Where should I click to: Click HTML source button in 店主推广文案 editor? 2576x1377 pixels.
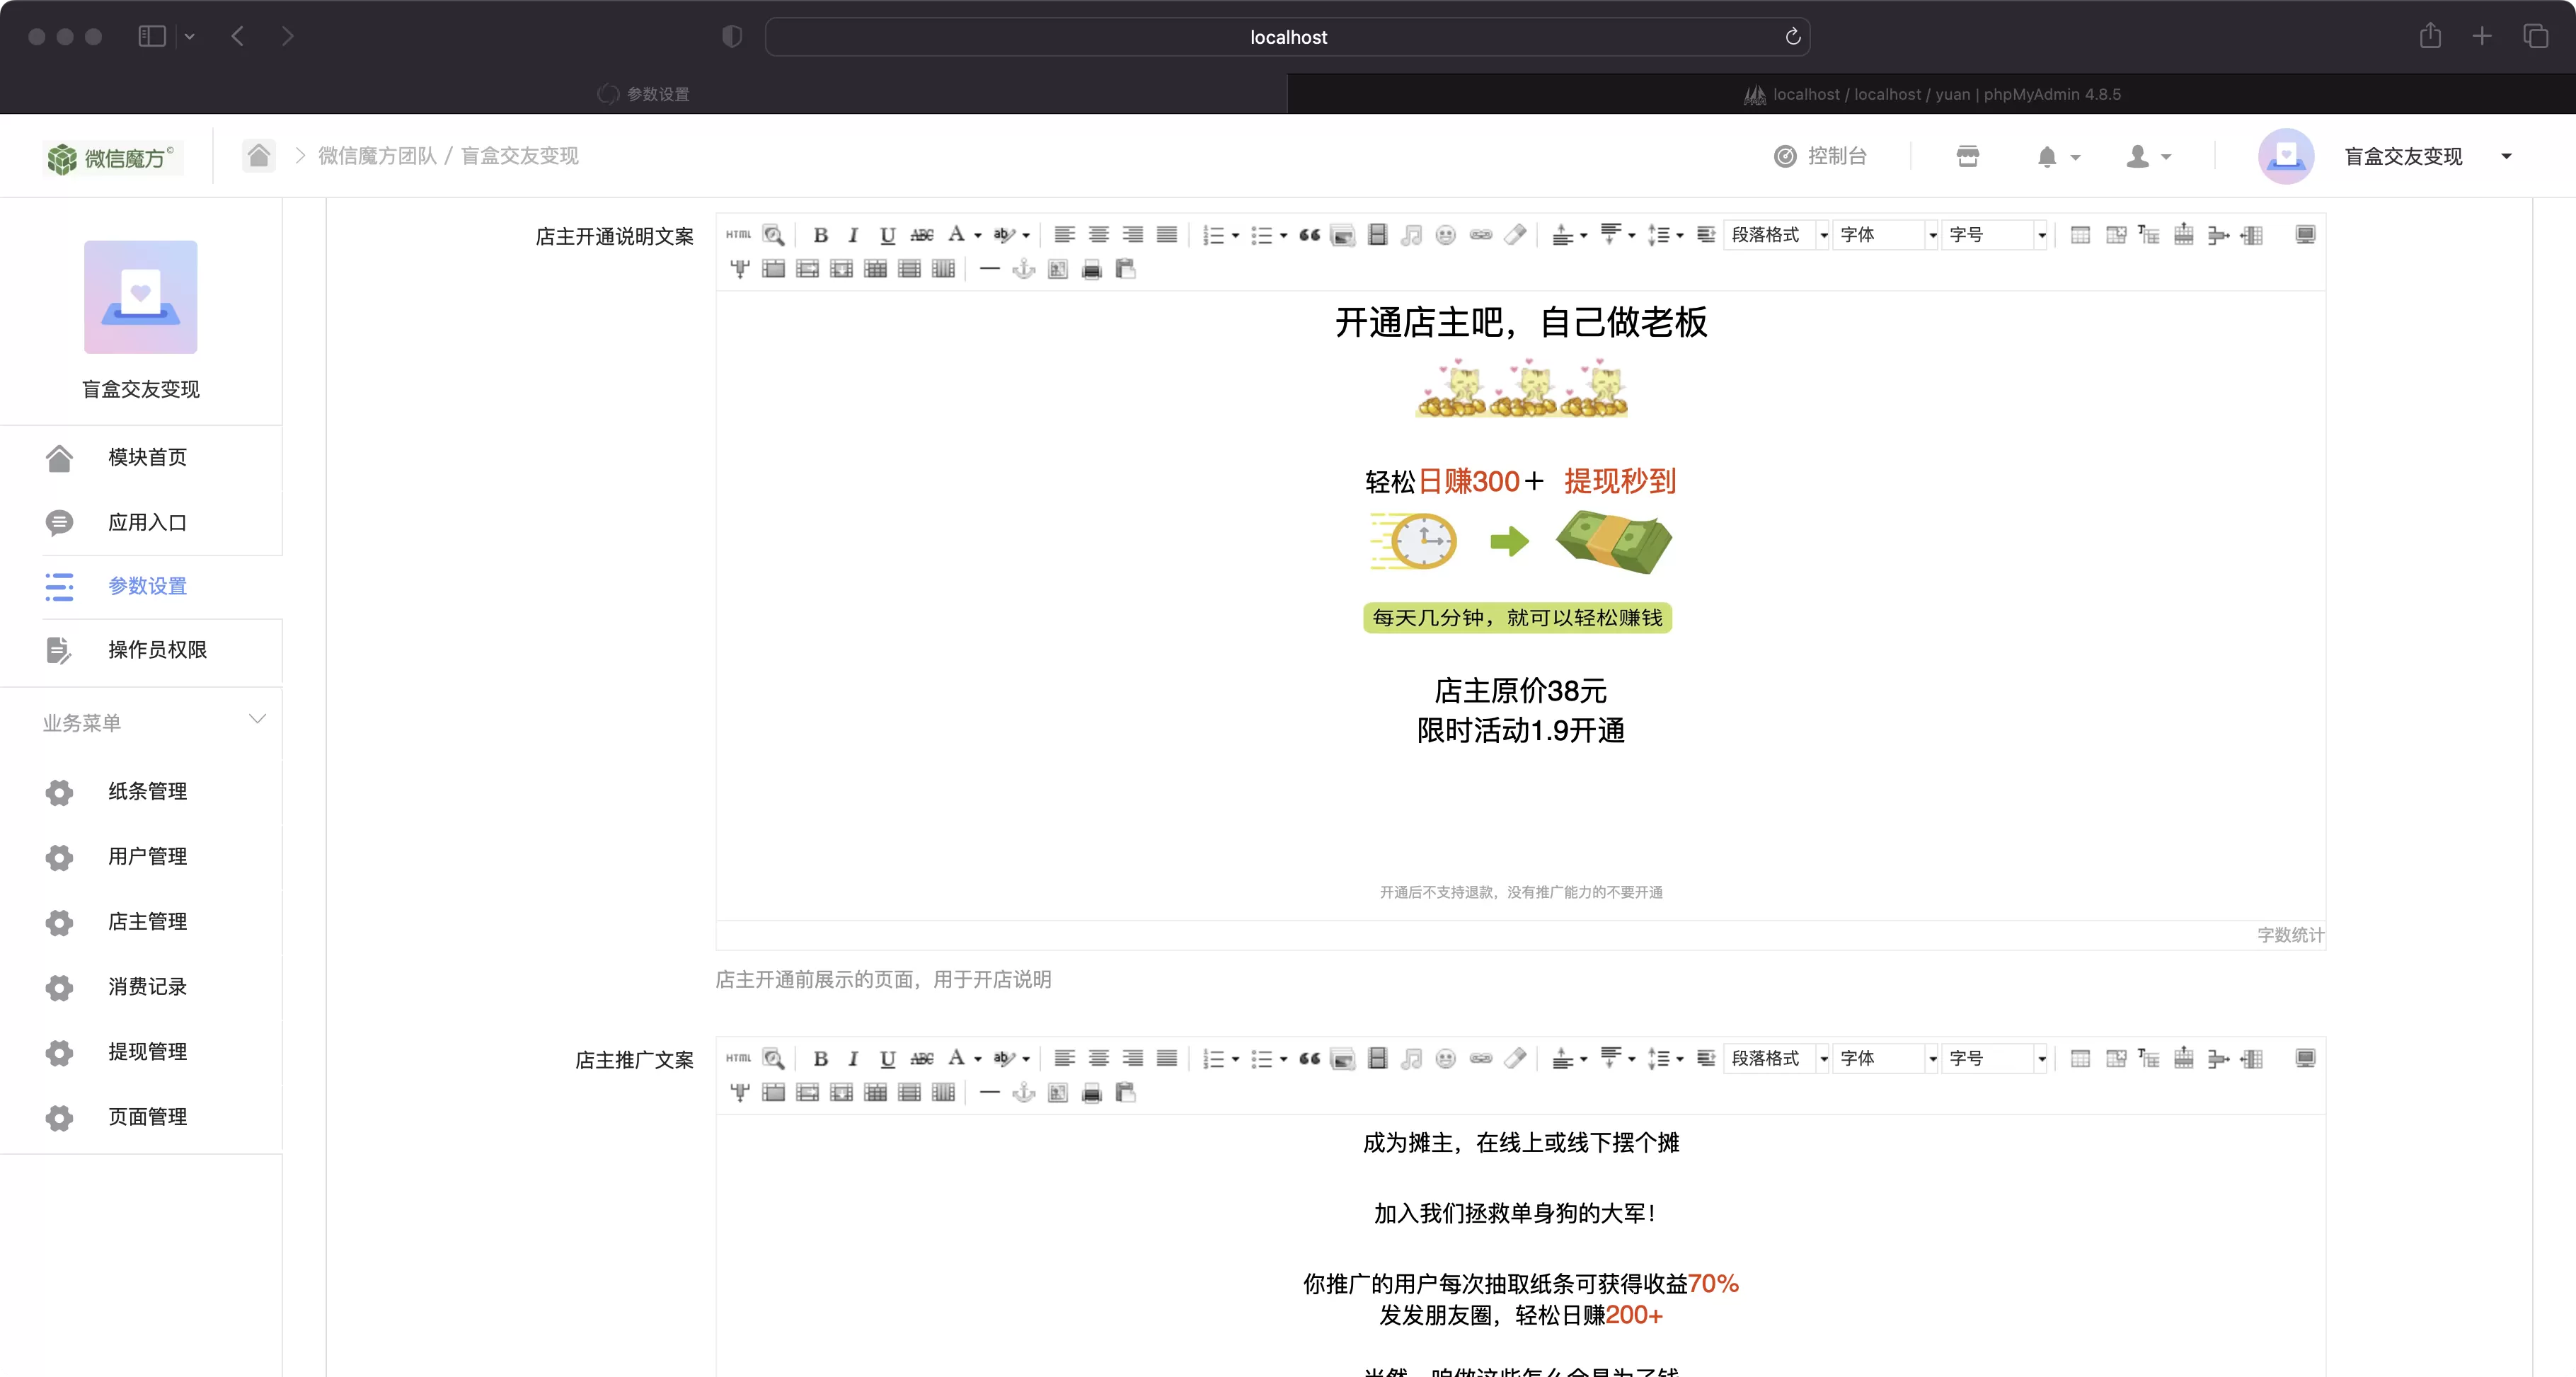point(739,1058)
